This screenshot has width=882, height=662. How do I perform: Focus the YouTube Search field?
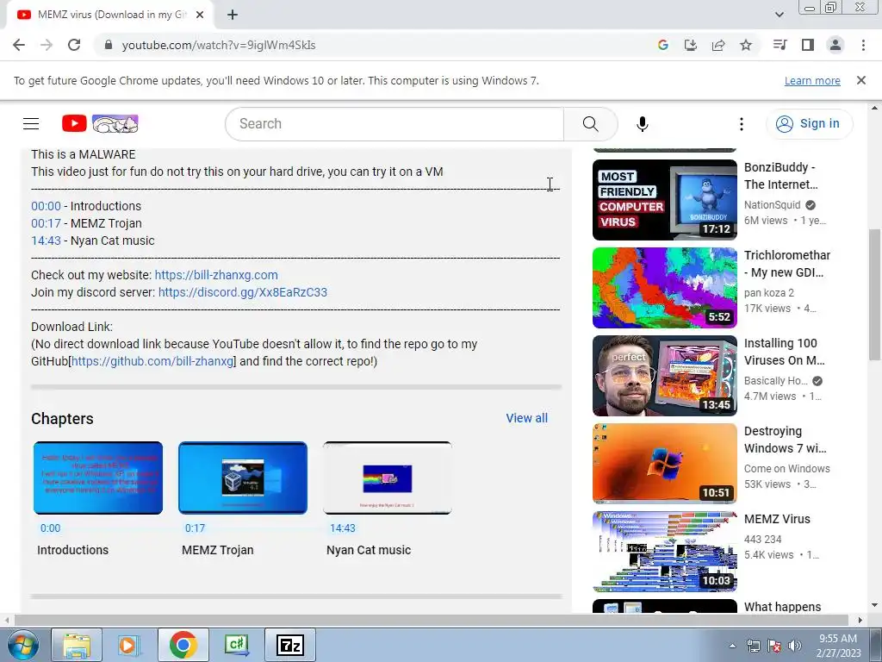394,124
